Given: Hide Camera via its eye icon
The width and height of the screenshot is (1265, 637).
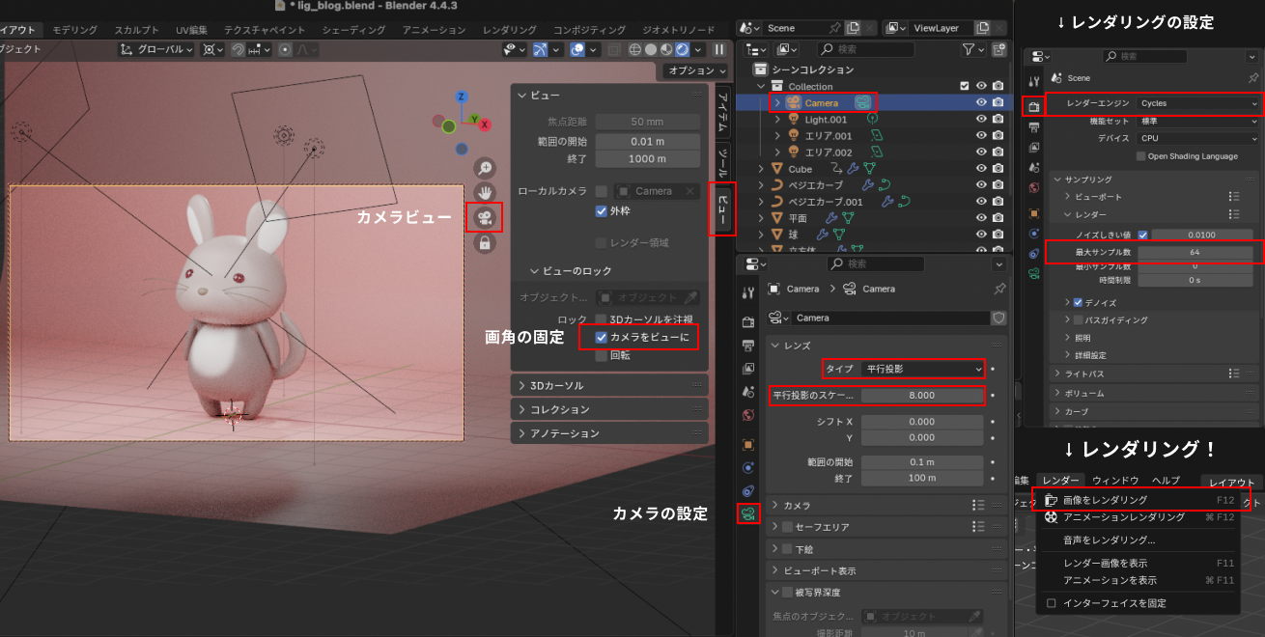Looking at the screenshot, I should pyautogui.click(x=981, y=102).
